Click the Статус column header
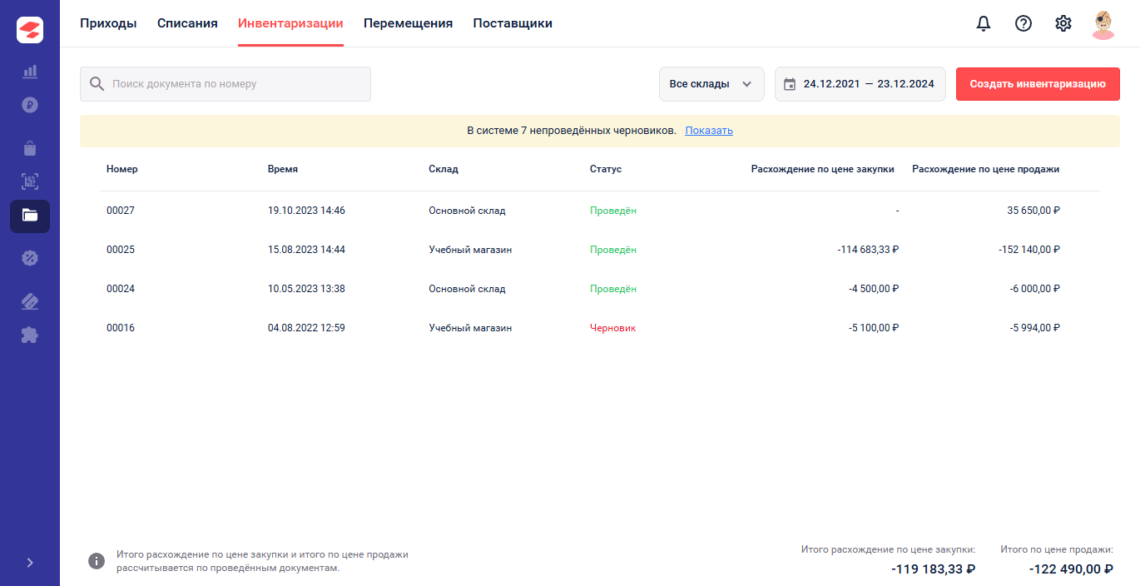Image resolution: width=1140 pixels, height=586 pixels. coord(606,169)
